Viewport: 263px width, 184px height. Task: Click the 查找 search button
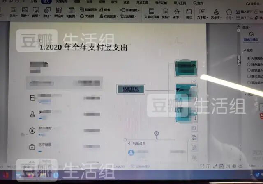click(x=198, y=3)
